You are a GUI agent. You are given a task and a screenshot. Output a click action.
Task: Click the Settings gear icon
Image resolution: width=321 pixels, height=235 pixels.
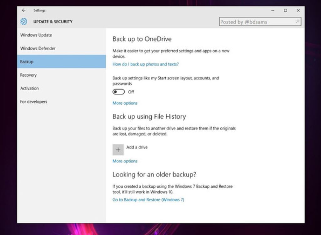[x=24, y=22]
